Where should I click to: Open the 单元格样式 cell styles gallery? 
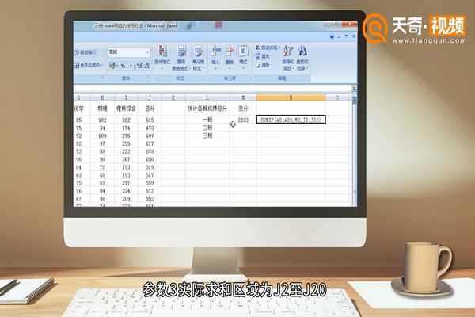[x=198, y=58]
